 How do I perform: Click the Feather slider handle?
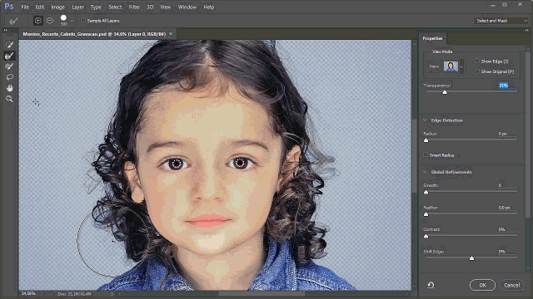click(x=426, y=214)
